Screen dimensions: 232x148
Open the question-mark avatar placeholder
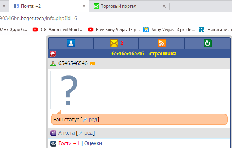(69, 90)
